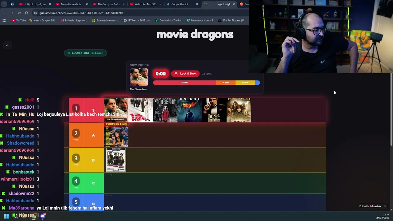Image resolution: width=393 pixels, height=221 pixels.
Task: Dismiss the Lovable badge with its X
Action: tap(385, 206)
